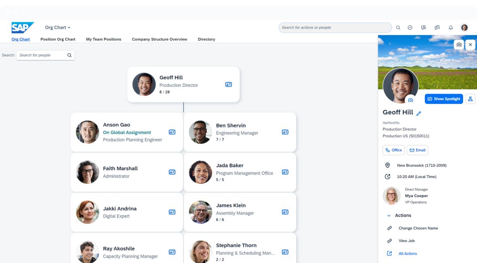Image resolution: width=477 pixels, height=263 pixels.
Task: Open Geoff Hill's profile card icon
Action: click(x=228, y=84)
